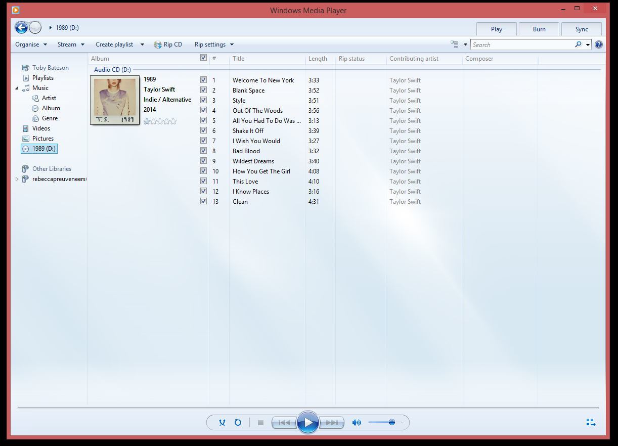618x446 pixels.
Task: Click Other Libraries in sidebar
Action: pos(52,169)
